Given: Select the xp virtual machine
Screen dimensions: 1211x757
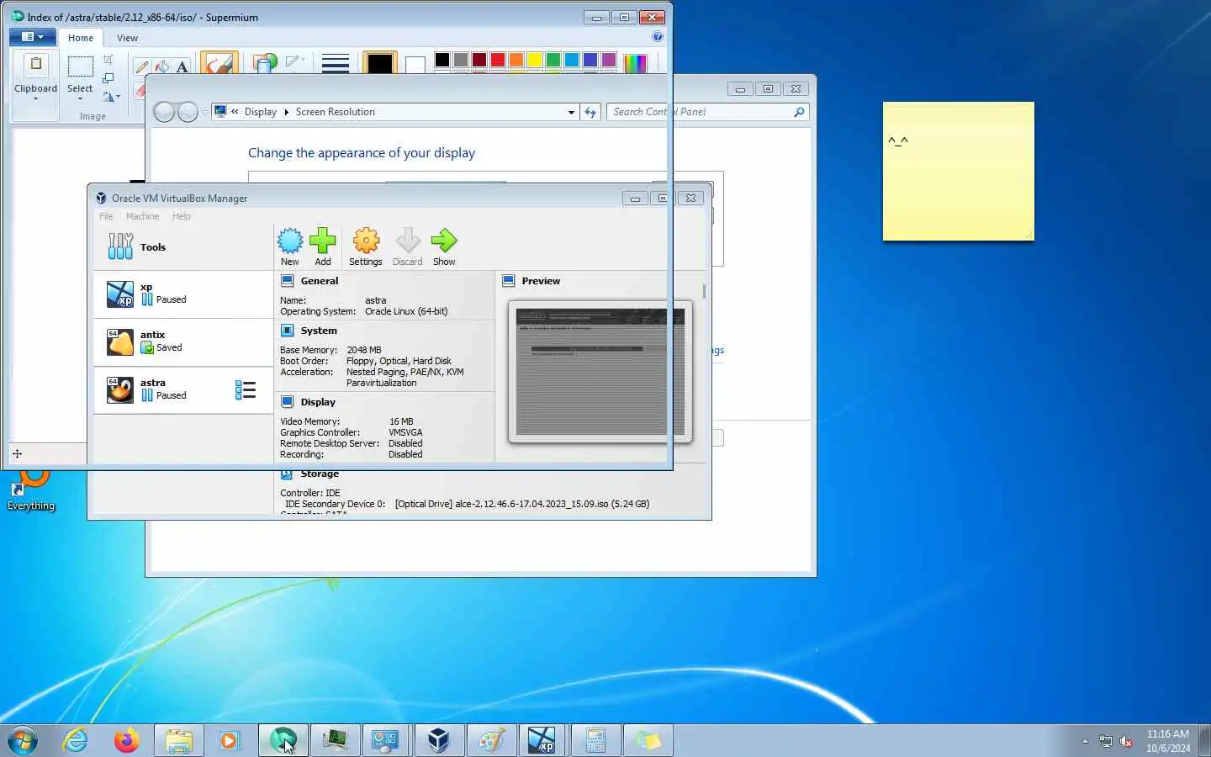Looking at the screenshot, I should (x=183, y=294).
